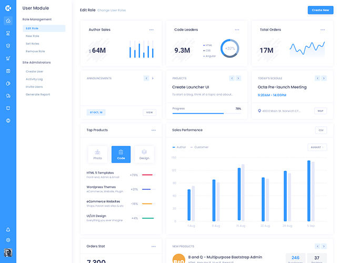Open notifications bell icon
The width and height of the screenshot is (342, 263).
pyautogui.click(x=8, y=230)
